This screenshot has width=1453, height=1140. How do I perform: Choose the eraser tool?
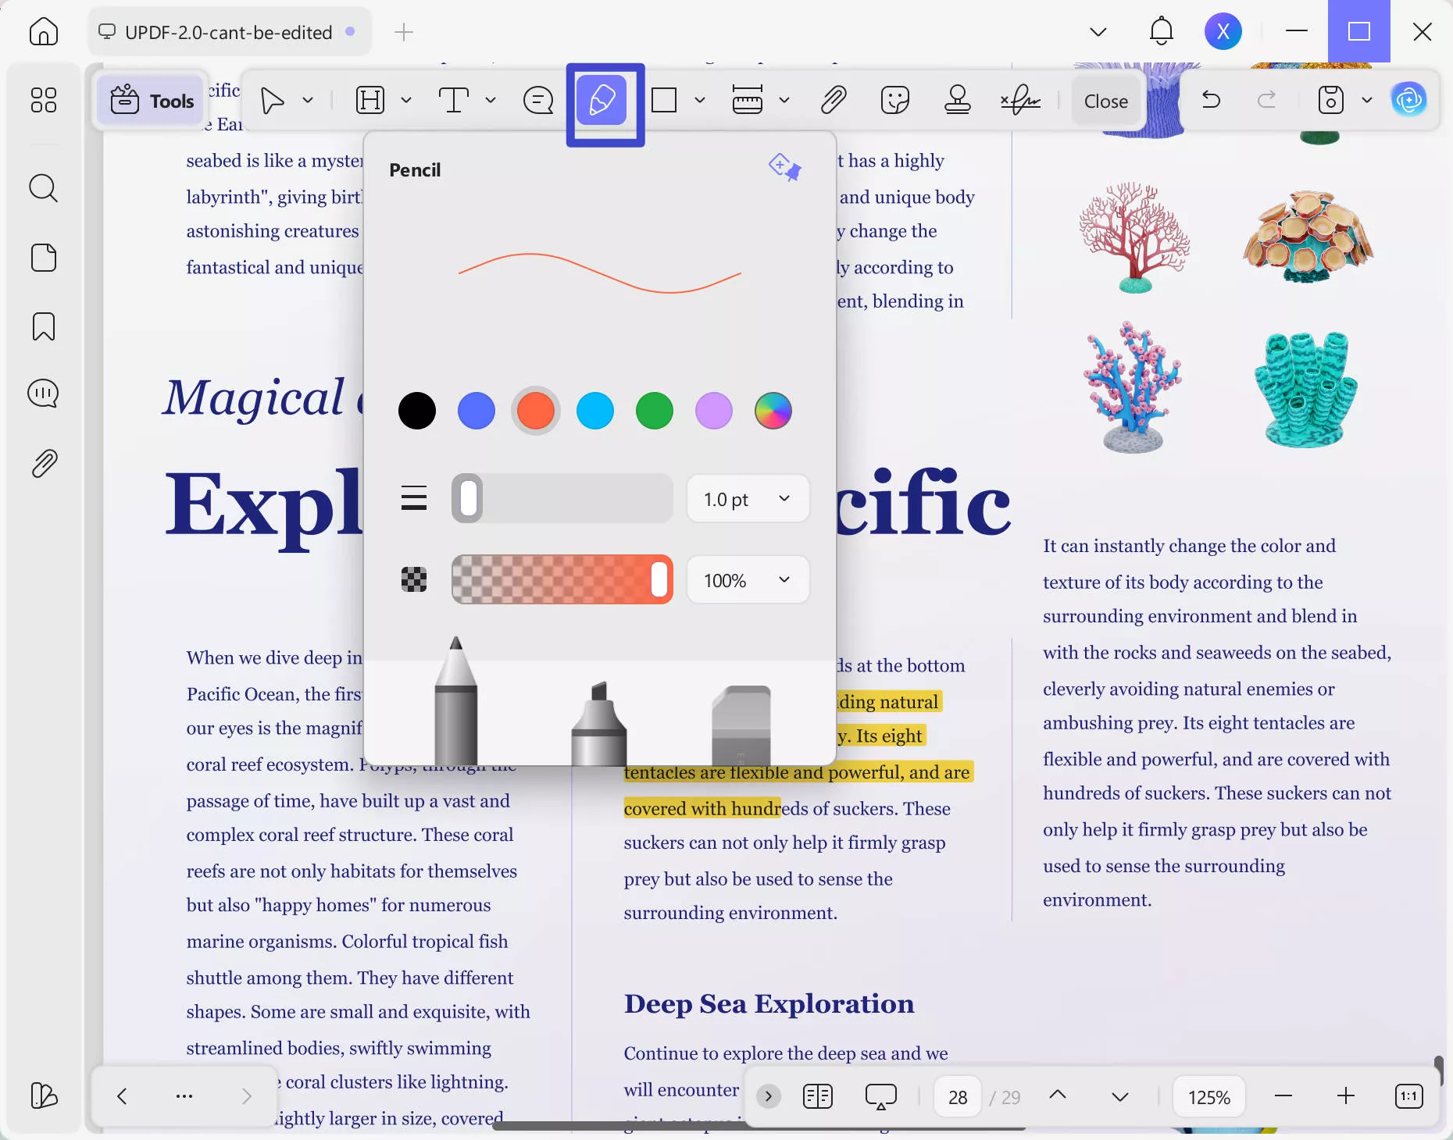tap(741, 725)
